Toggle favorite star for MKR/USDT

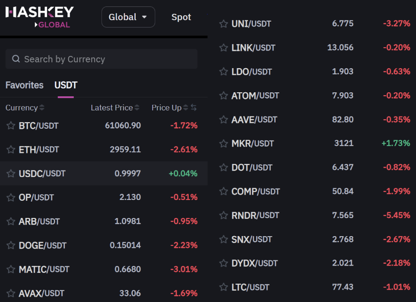224,143
